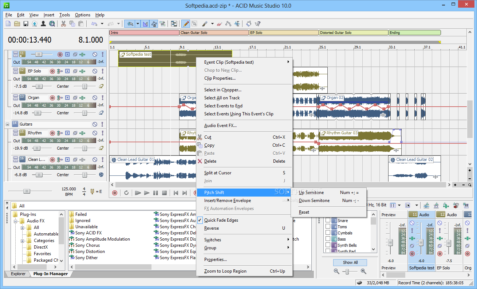Select Clip Properties... in context menu
Image resolution: width=477 pixels, height=289 pixels.
tap(244, 78)
